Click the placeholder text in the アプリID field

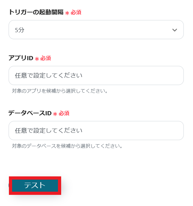(x=49, y=75)
